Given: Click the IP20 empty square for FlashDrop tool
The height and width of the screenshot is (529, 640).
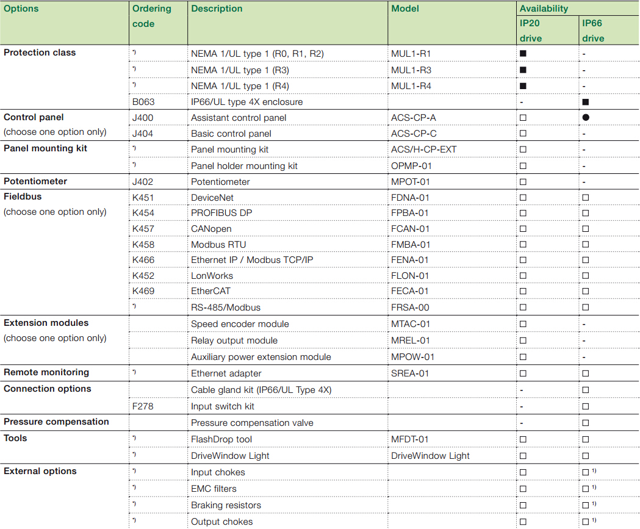Looking at the screenshot, I should coord(523,439).
